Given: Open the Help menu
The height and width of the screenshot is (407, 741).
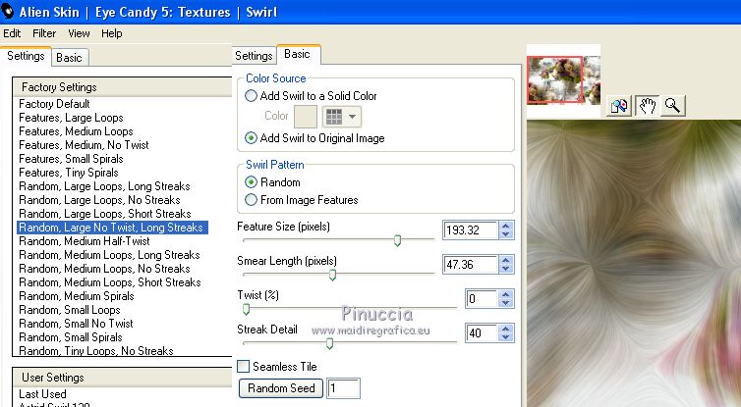Looking at the screenshot, I should click(111, 33).
